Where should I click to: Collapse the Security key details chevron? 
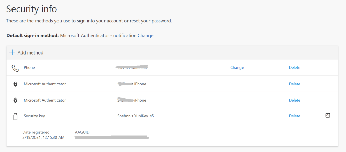[x=327, y=116]
